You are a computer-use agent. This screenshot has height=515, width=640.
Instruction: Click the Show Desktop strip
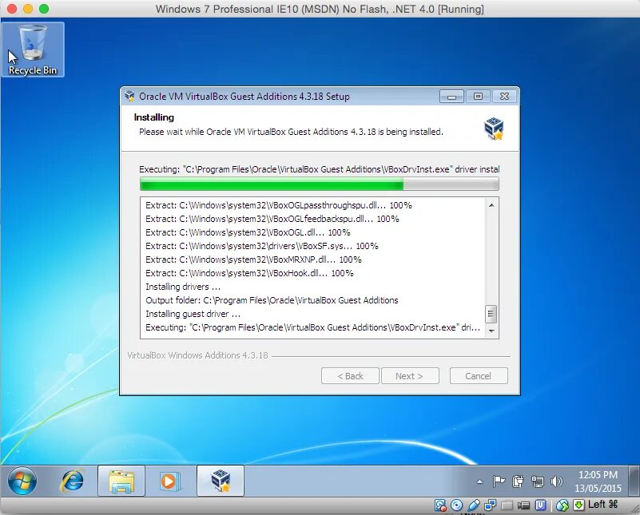point(634,481)
